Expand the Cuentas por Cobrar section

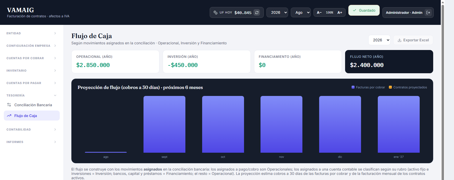(x=32, y=58)
